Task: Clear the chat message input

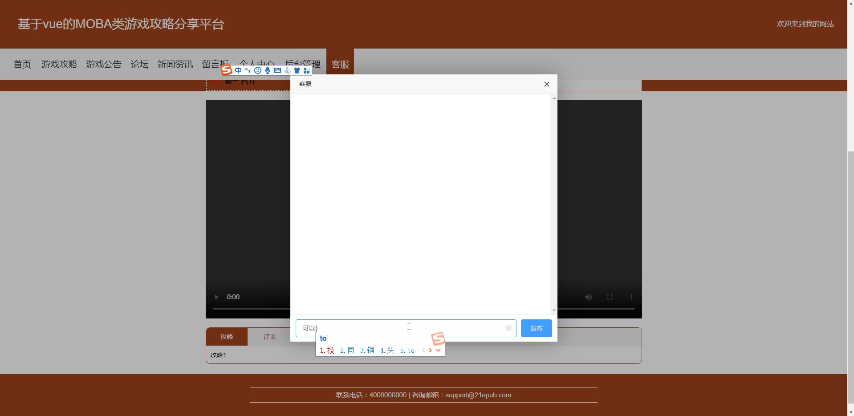Action: click(x=508, y=328)
